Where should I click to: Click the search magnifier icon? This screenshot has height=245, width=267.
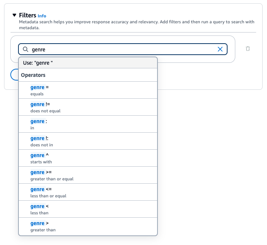25,49
